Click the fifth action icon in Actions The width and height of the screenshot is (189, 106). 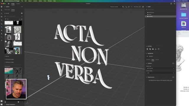tap(159, 49)
